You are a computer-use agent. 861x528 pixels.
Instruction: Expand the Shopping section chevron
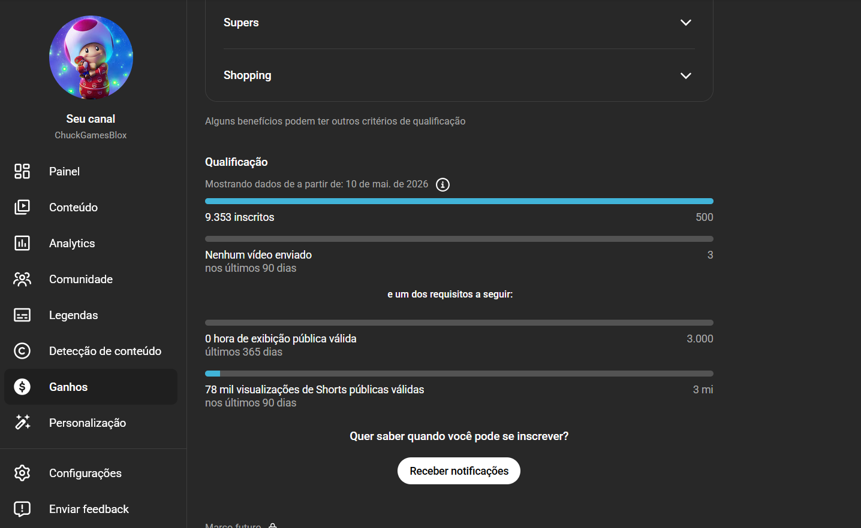click(686, 75)
